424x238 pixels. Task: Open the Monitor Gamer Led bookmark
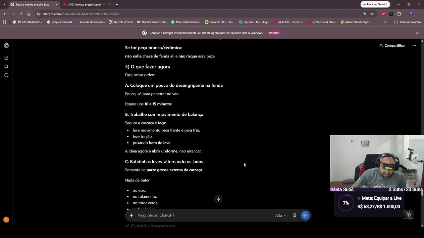(152, 22)
